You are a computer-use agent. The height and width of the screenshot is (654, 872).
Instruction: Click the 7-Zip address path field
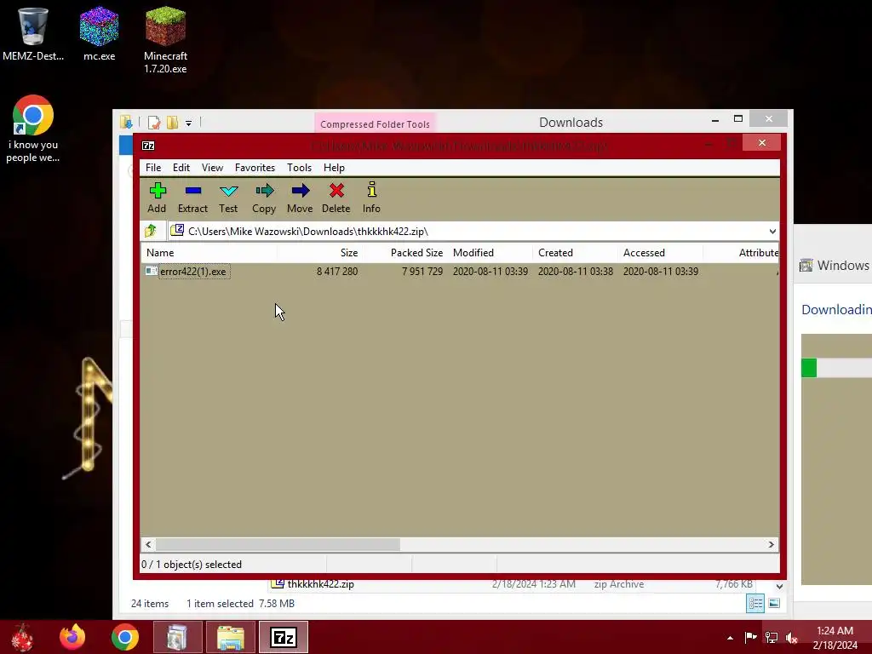point(467,232)
